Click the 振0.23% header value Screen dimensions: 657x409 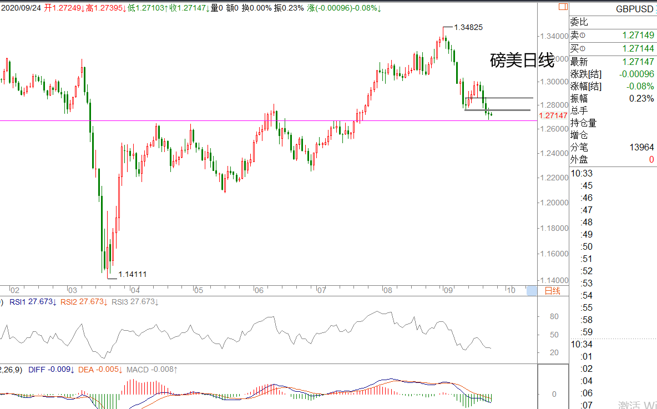289,8
